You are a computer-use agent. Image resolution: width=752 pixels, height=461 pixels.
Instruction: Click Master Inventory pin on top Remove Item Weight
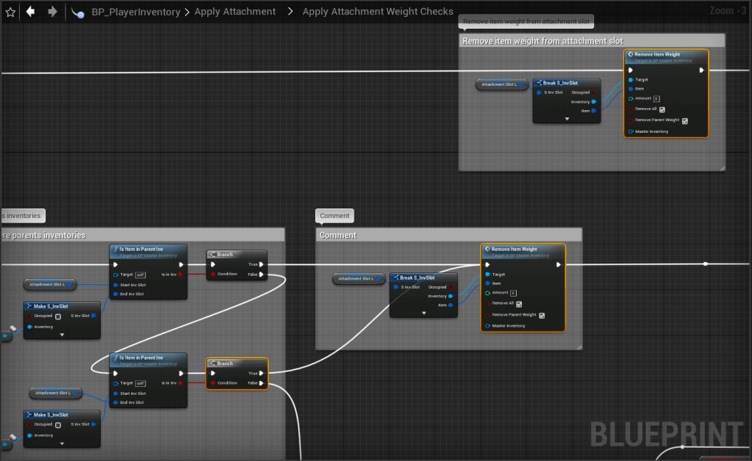(x=631, y=131)
